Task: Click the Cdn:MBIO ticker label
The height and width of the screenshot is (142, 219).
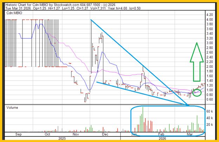Action: pos(15,13)
